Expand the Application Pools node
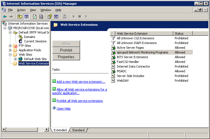The image size is (210, 139). pos(10,50)
